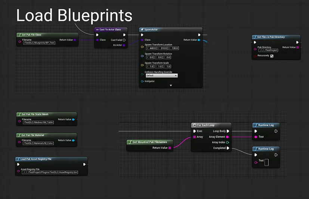Edit Spawn Transform Location Y value 310.0
The width and height of the screenshot is (309, 199).
[x=163, y=48]
